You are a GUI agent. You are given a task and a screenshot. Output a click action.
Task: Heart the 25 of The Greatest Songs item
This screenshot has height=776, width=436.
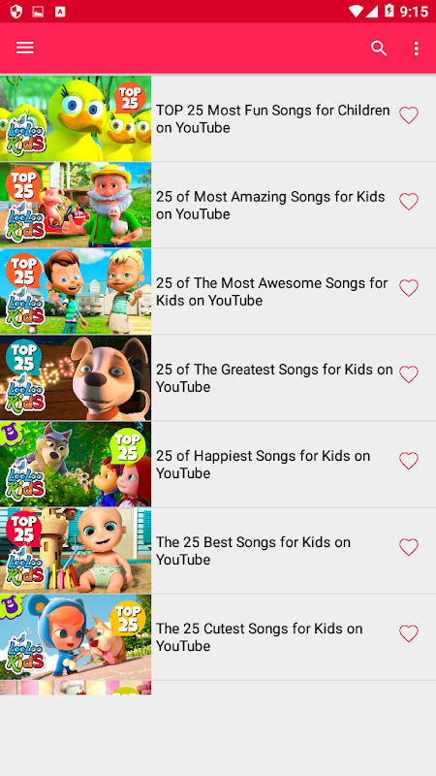coord(409,374)
